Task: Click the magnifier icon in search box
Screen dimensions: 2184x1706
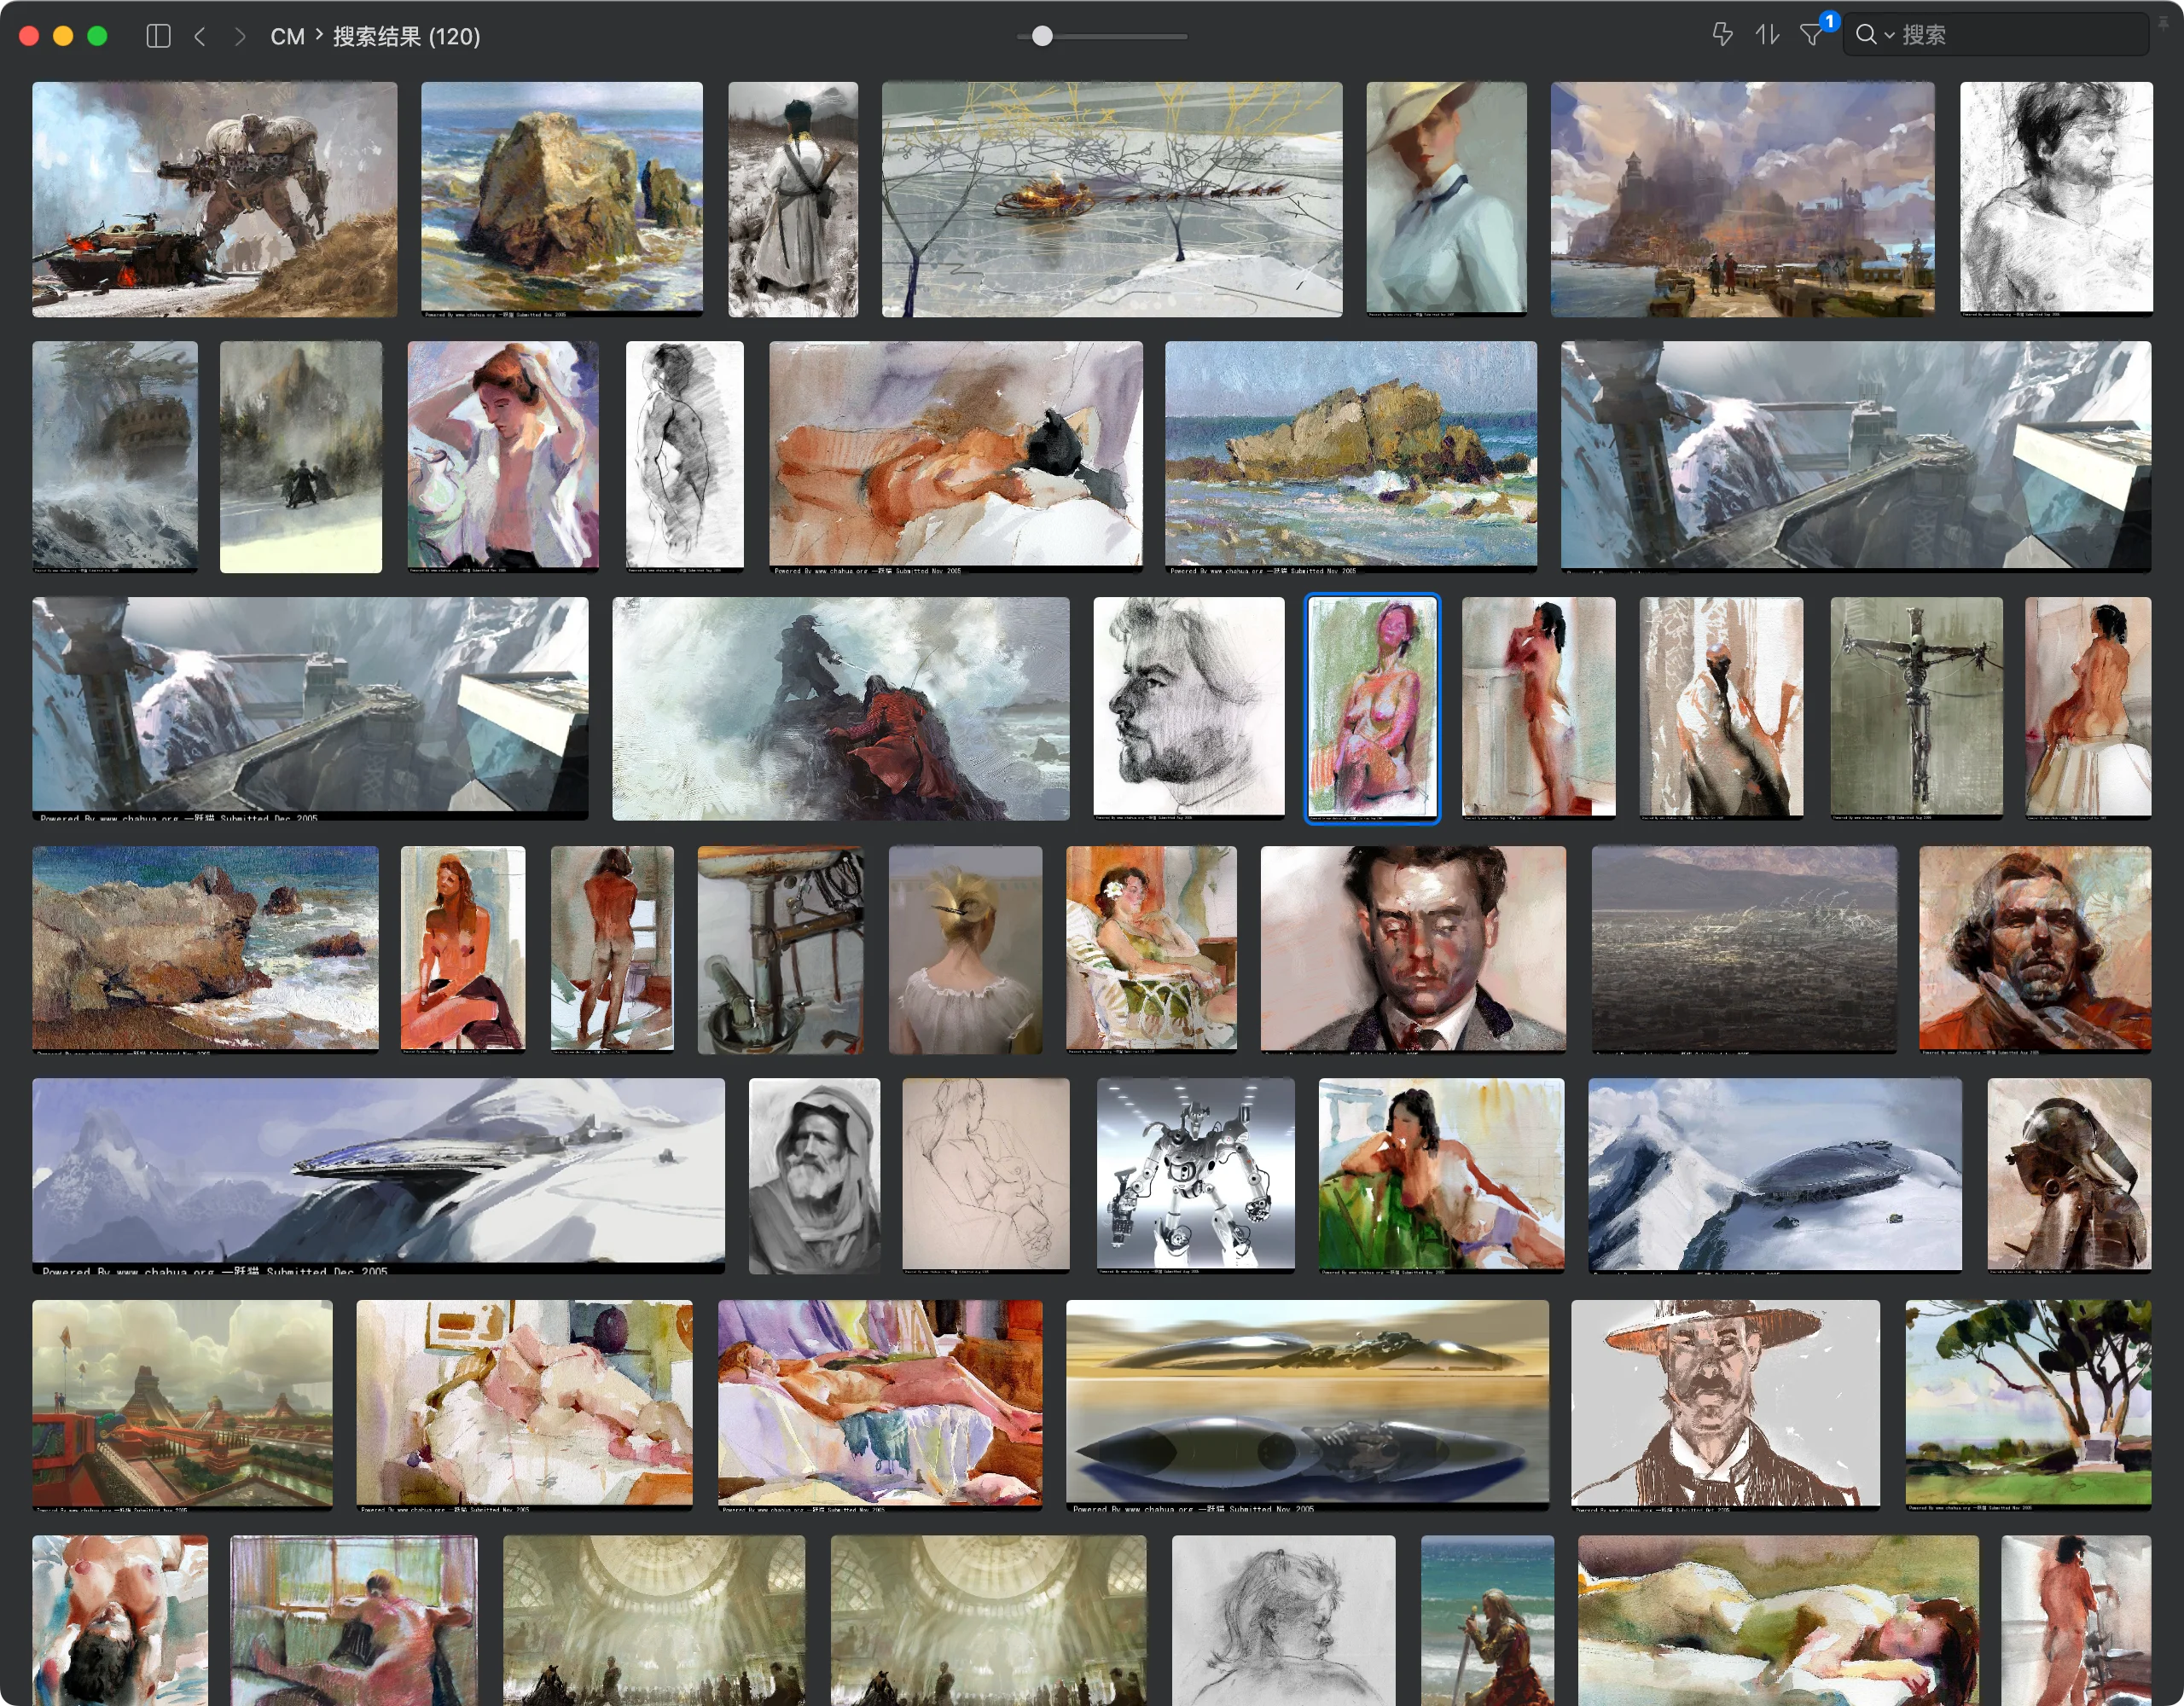Action: coord(1865,35)
